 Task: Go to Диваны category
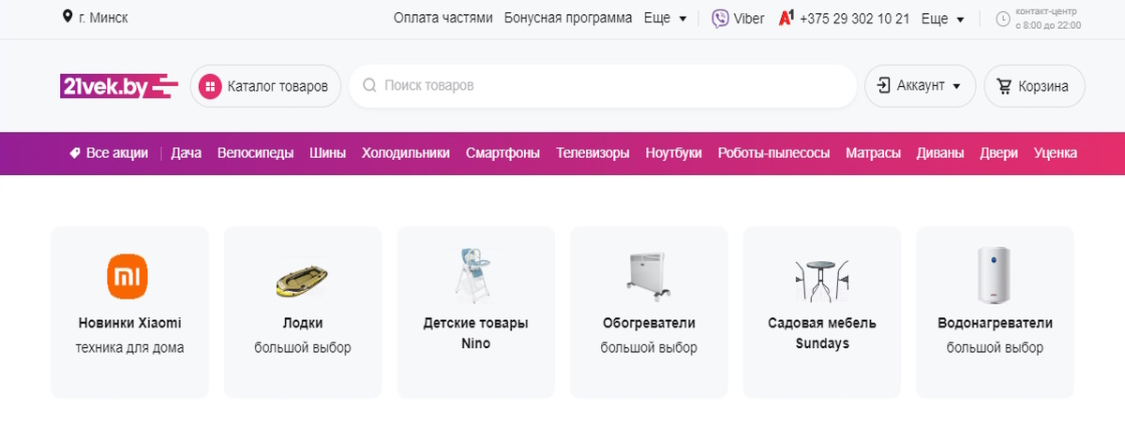[x=940, y=153]
